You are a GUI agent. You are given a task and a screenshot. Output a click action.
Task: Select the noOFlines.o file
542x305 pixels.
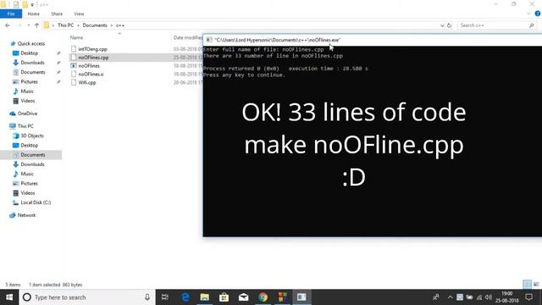[x=91, y=74]
